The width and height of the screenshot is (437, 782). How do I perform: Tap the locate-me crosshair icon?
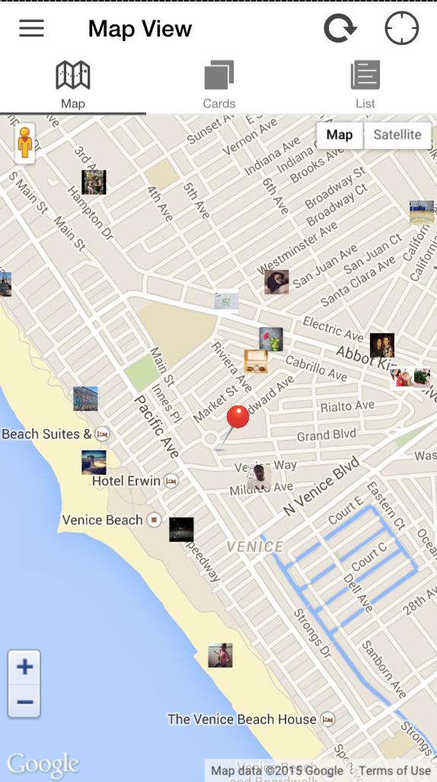coord(402,28)
